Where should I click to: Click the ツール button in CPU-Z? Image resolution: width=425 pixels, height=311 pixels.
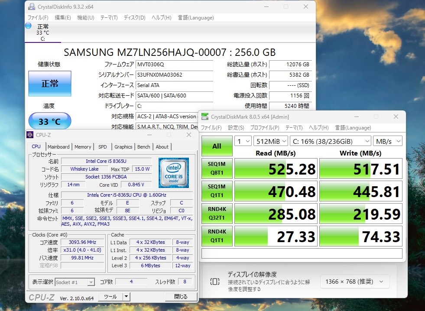click(x=110, y=297)
